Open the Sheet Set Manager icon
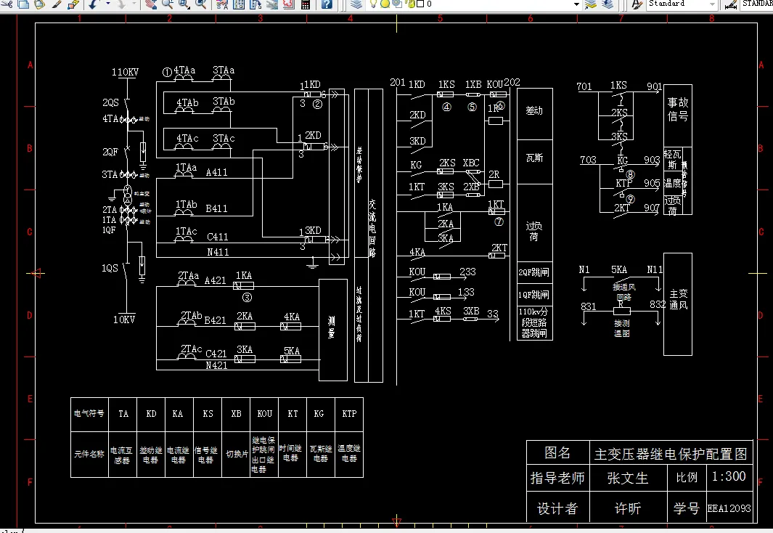Image resolution: width=773 pixels, height=533 pixels. pos(272,4)
